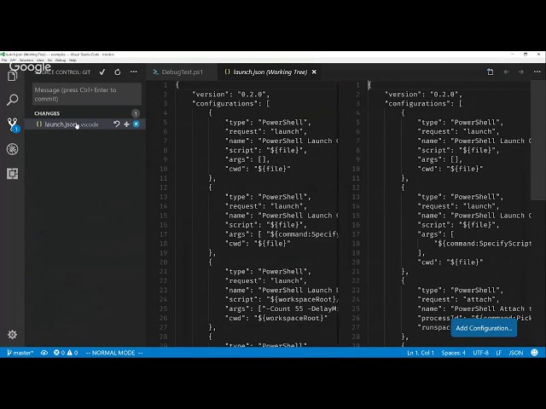Viewport: 546px width, 409px height.
Task: Click the diff overview scrollbar slider on right
Action: 538,140
